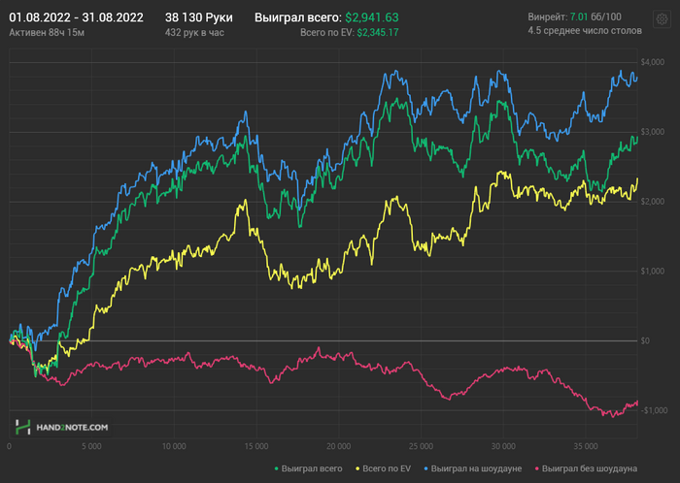Click the total winnings value $2,941.63
This screenshot has height=483, width=680.
tap(372, 17)
